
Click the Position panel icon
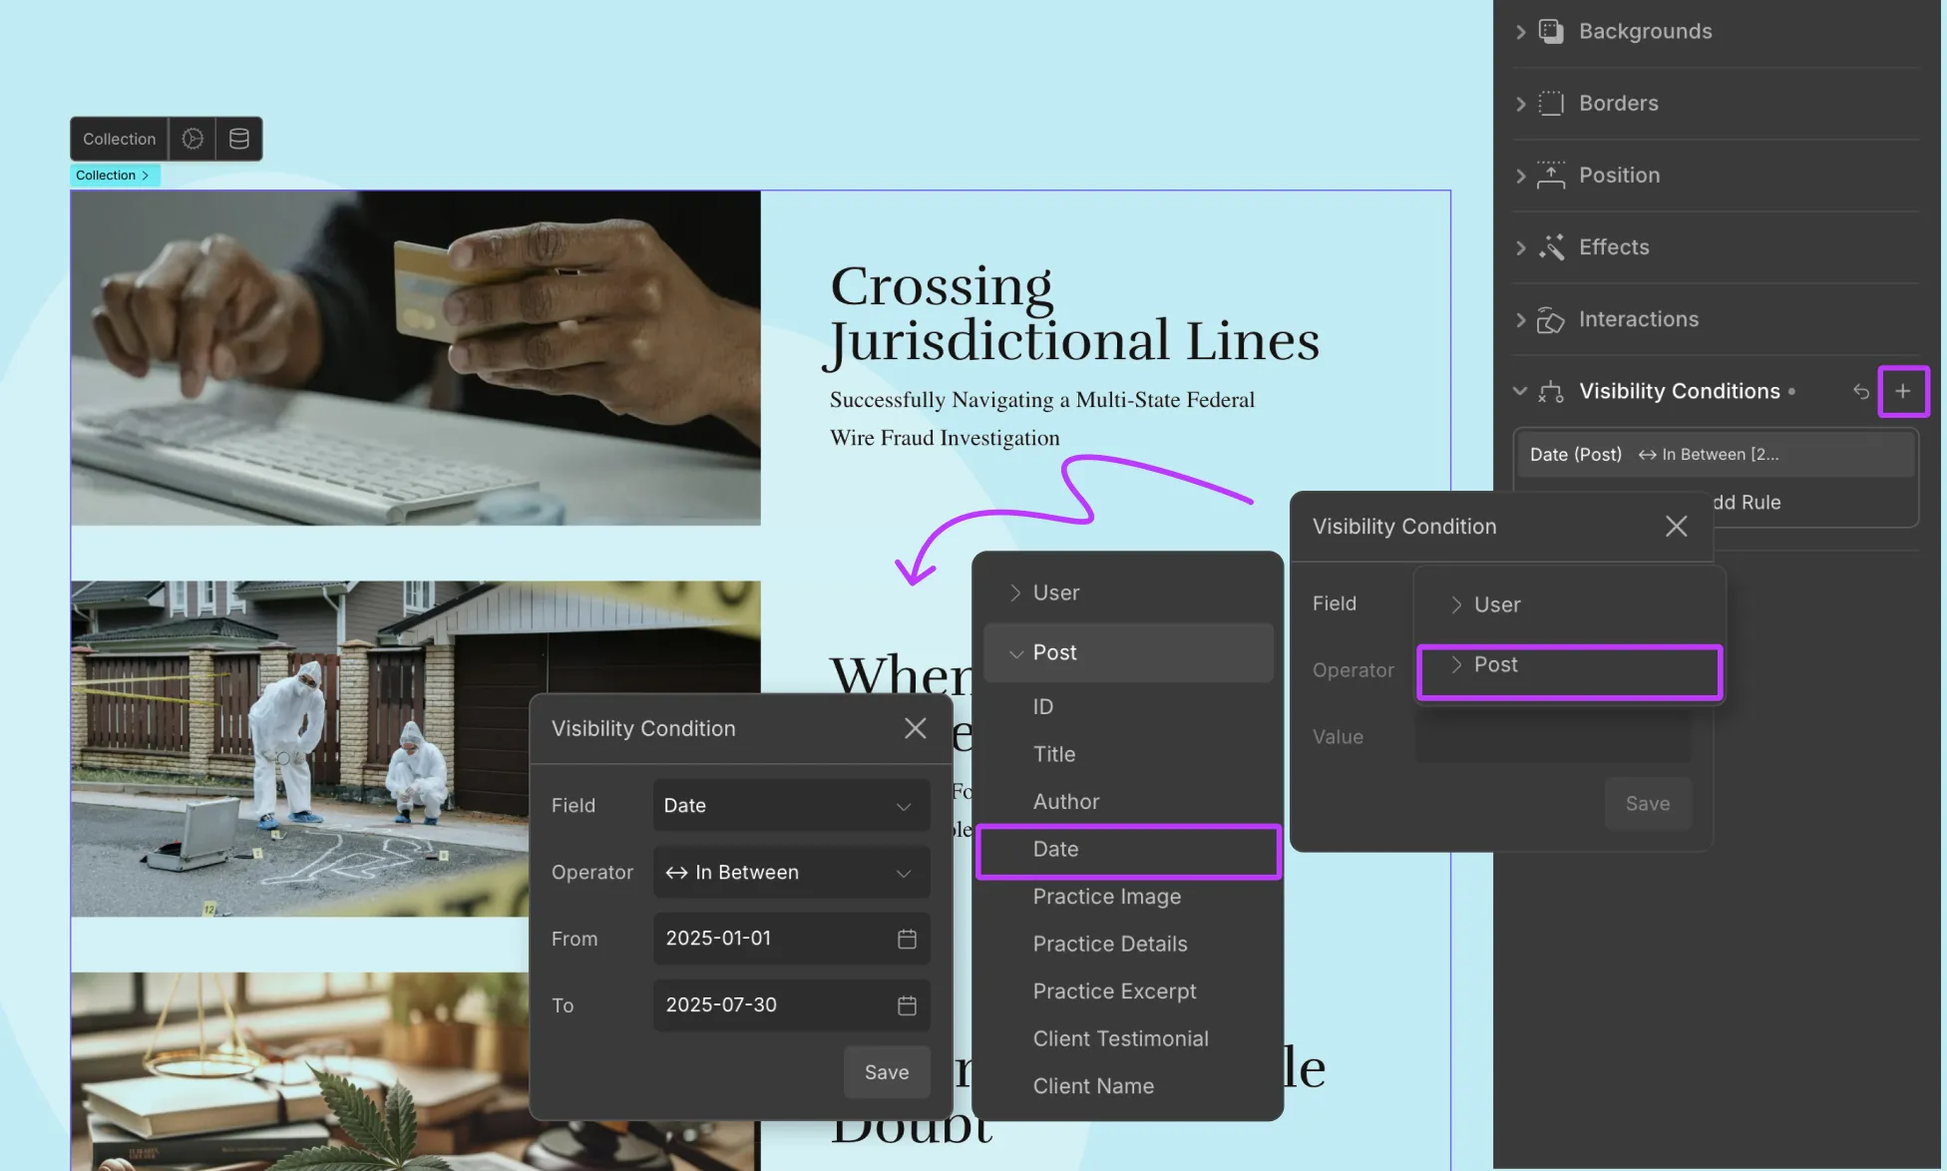click(1551, 175)
